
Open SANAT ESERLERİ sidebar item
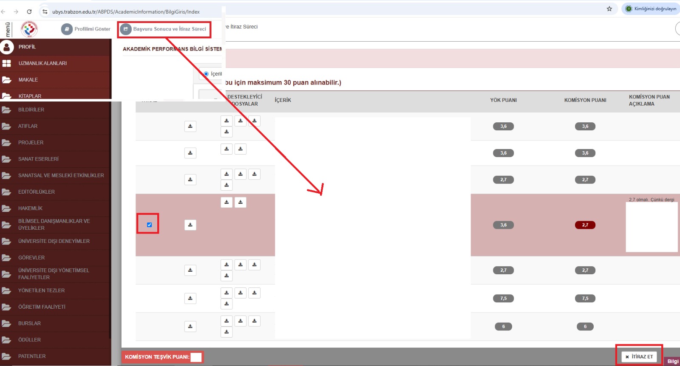55,159
